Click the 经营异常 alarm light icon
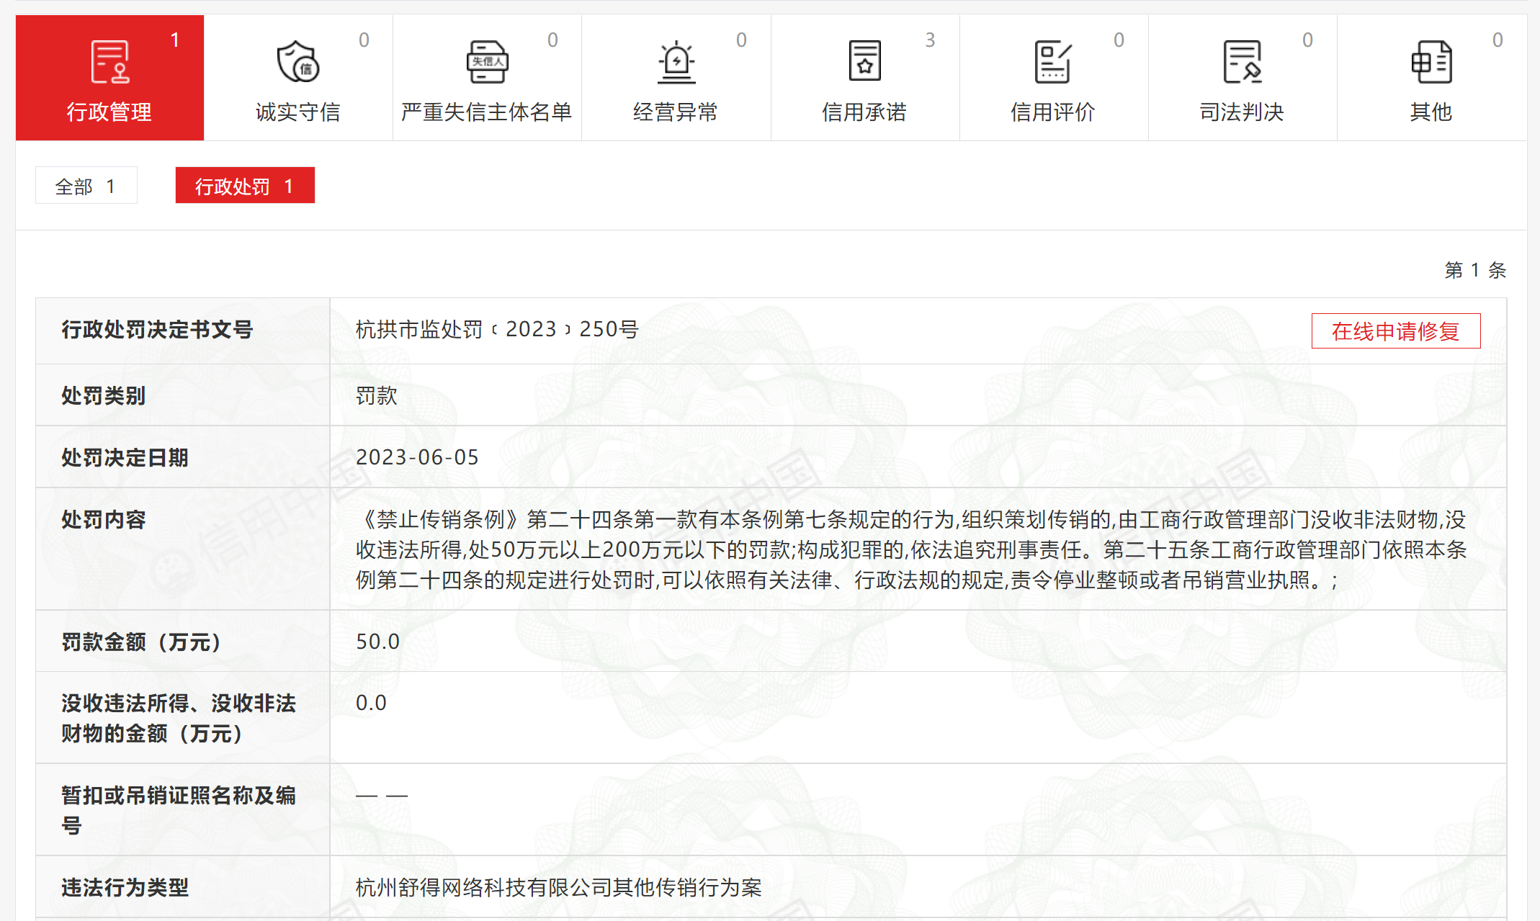Viewport: 1540px width, 921px height. [676, 62]
